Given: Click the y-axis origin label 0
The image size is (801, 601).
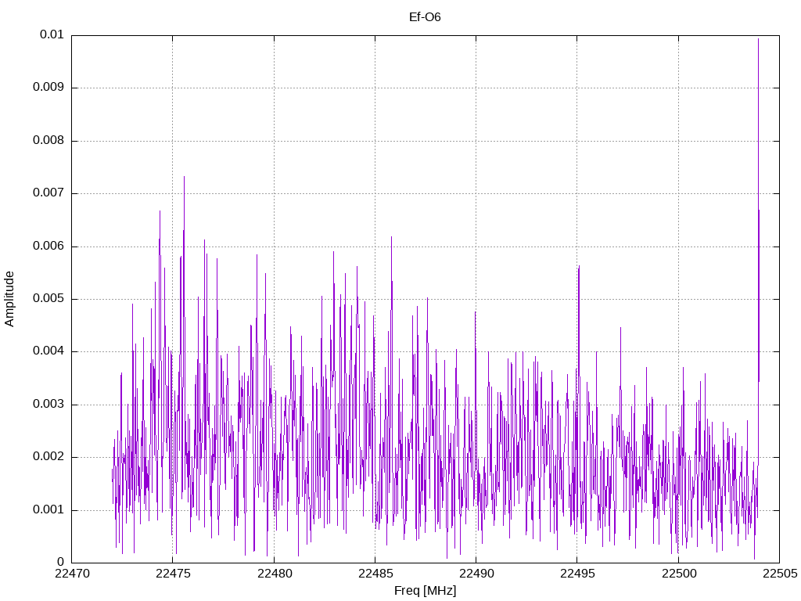Looking at the screenshot, I should click(x=60, y=563).
